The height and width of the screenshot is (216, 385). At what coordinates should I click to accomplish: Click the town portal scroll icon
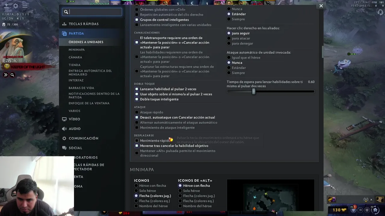tap(380, 199)
